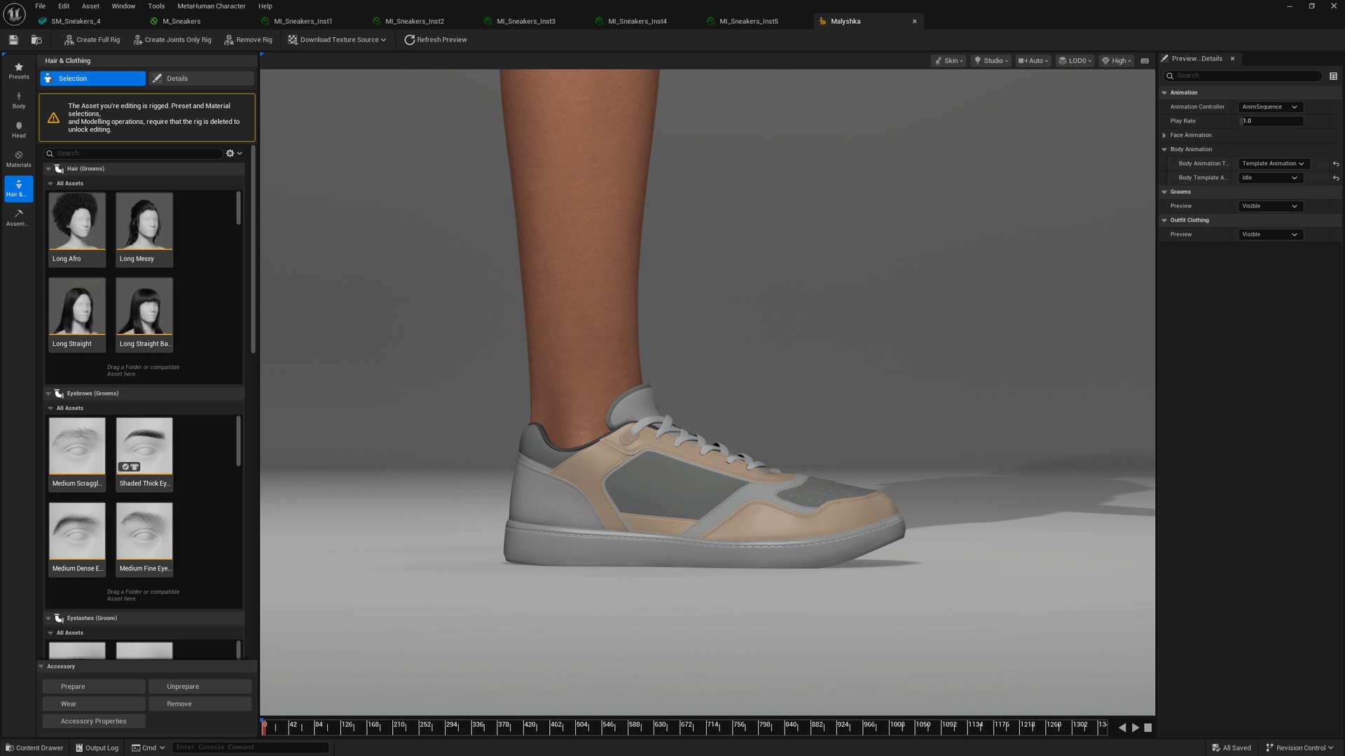Open Animation Controller dropdown

1270,107
